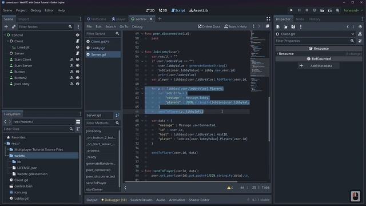Toggle distraction-free mode icon

(x=268, y=19)
